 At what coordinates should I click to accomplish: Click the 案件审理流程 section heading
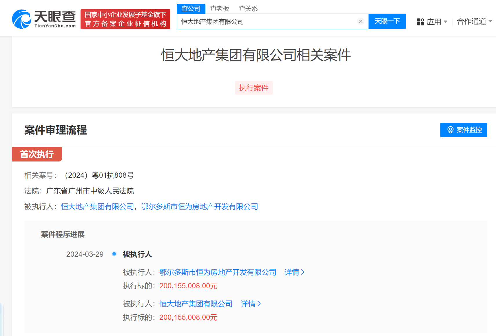pos(56,130)
